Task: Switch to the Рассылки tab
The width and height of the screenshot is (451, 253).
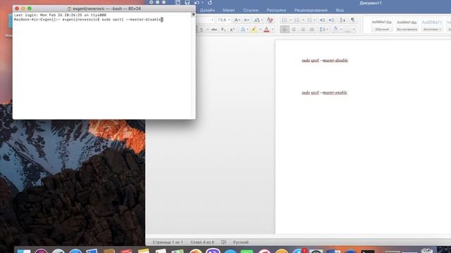Action: point(276,10)
